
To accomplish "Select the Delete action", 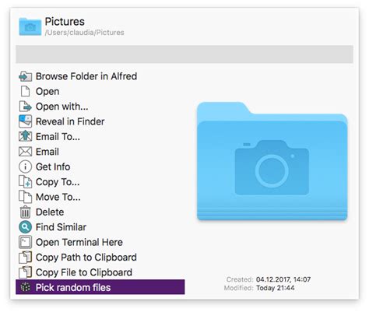I will pyautogui.click(x=100, y=212).
